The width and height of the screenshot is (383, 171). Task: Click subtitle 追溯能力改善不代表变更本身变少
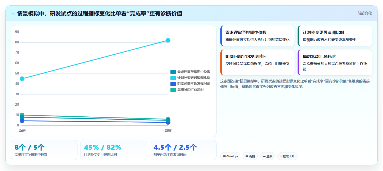pyautogui.click(x=330, y=40)
